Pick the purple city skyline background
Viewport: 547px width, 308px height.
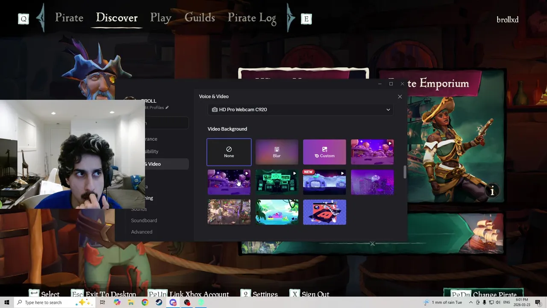tap(372, 182)
